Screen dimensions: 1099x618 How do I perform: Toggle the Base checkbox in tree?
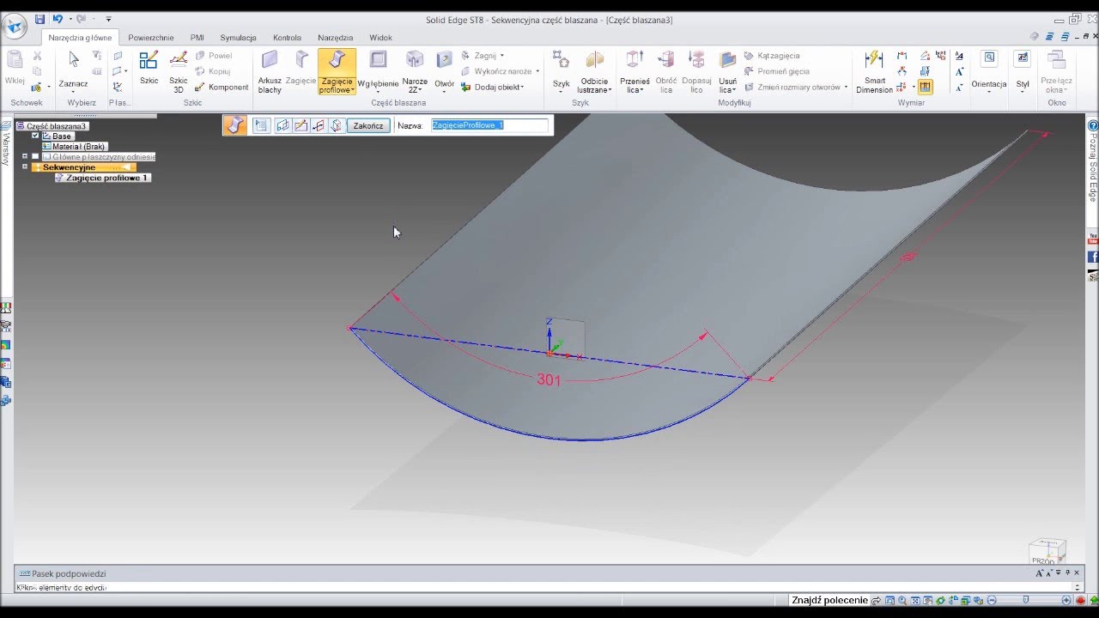point(35,136)
